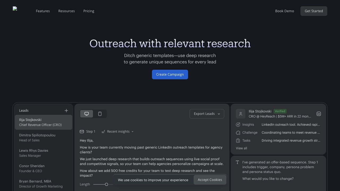Click Ilija's profile avatar icon
Image resolution: width=340 pixels, height=191 pixels.
pyautogui.click(x=240, y=114)
